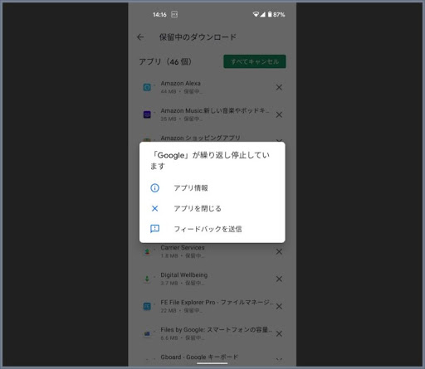The height and width of the screenshot is (369, 425).
Task: Tap the すべてキャンセル button
Action: (x=255, y=61)
